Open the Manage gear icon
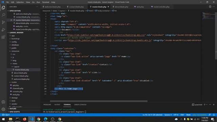The height and width of the screenshot is (122, 217). [x=3, y=109]
